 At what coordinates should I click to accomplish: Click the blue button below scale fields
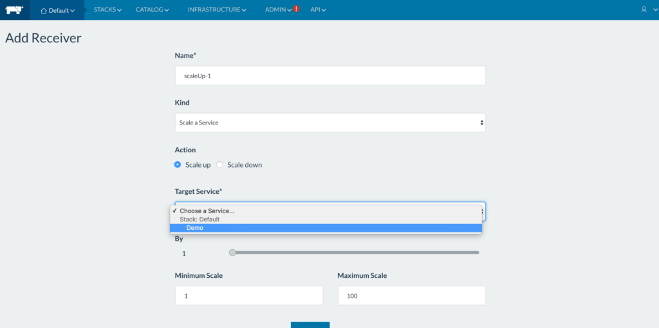click(310, 325)
